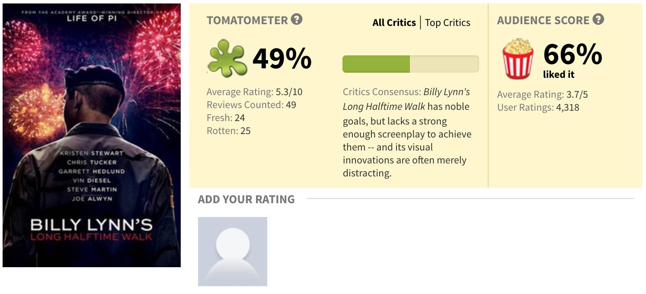Click the User Ratings: 4,318 line

point(538,108)
